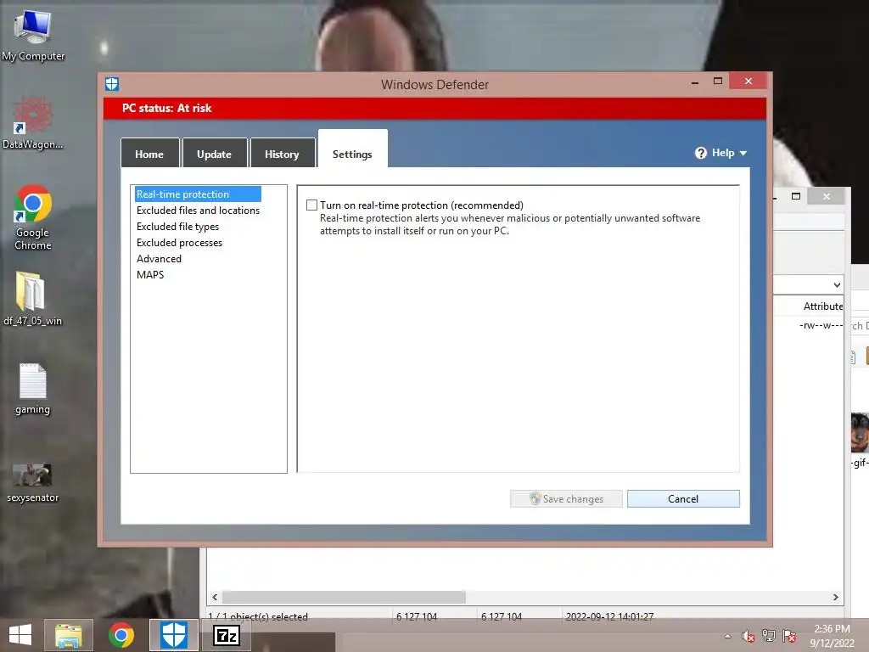Show hidden tray icons arrow
The height and width of the screenshot is (652, 869).
tap(727, 636)
